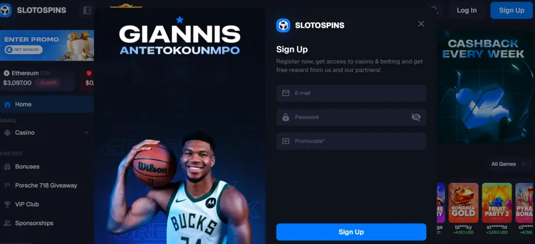Image resolution: width=535 pixels, height=244 pixels.
Task: Click the Get Bonus promo button
Action: [x=24, y=50]
